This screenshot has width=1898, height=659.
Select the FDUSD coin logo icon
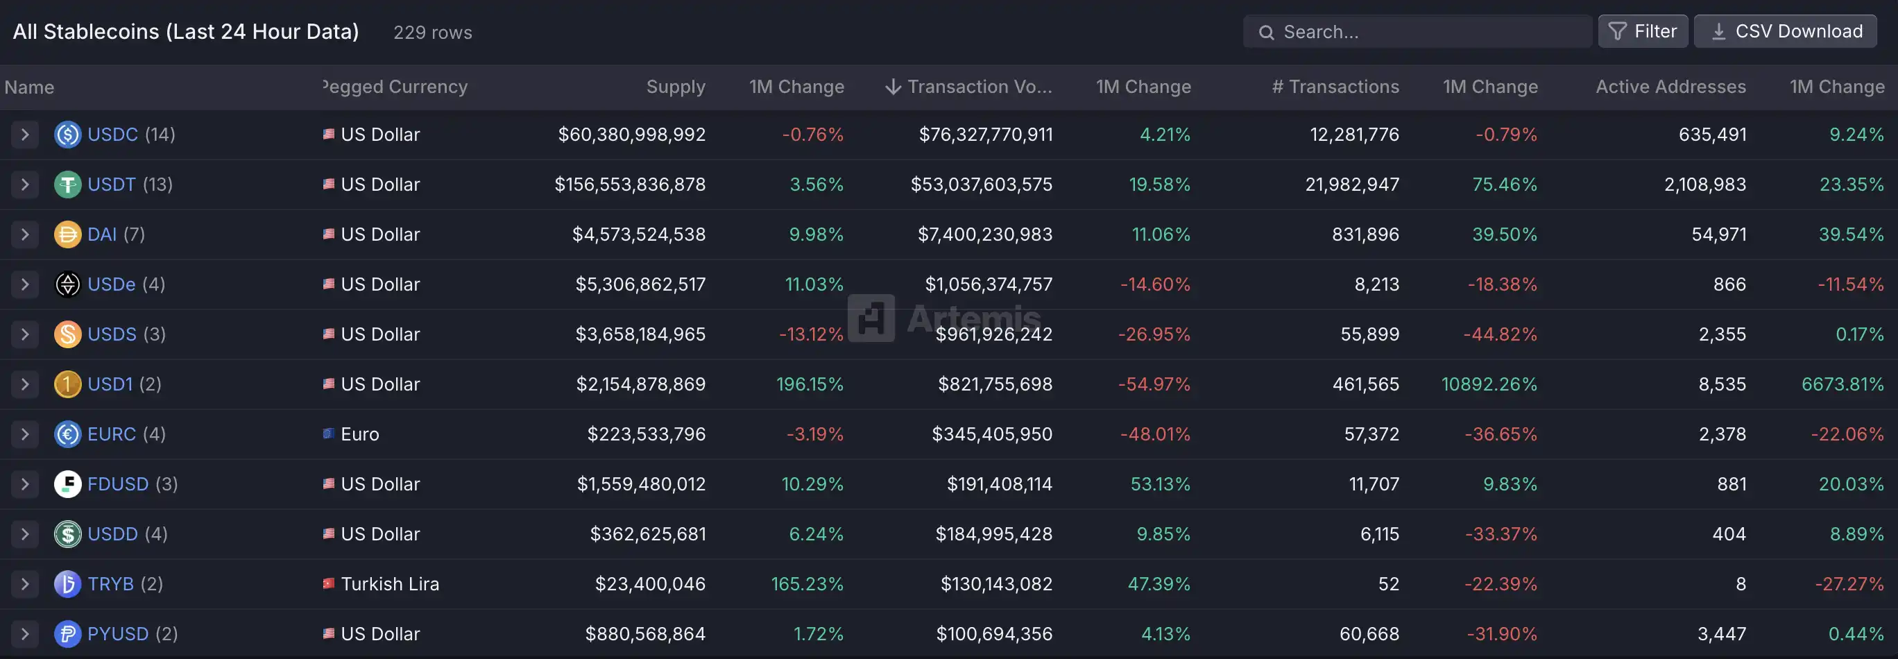pos(67,483)
